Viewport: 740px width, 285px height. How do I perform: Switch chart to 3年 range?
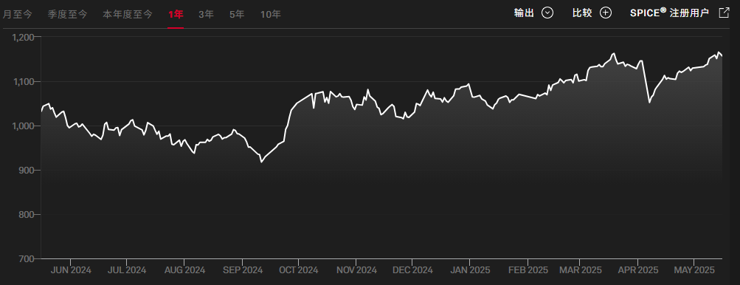[207, 15]
